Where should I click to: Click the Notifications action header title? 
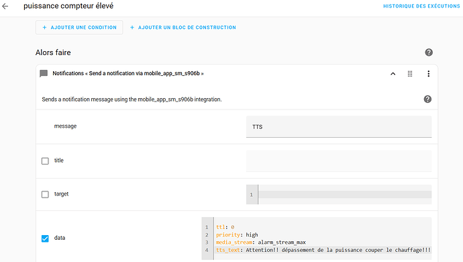coord(128,73)
